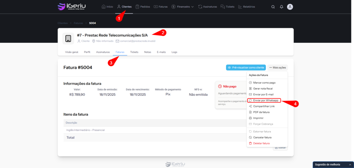
Task: Expand the Financeiro dropdown in navbar
Action: (183, 7)
